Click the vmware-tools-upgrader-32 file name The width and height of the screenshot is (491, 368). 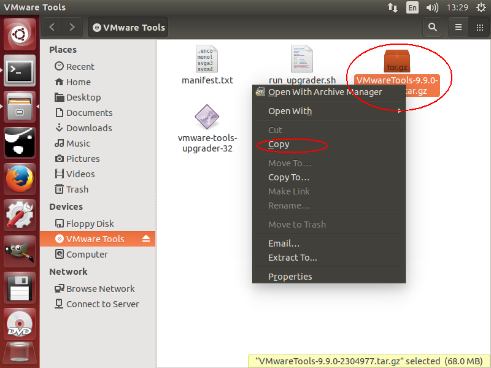tap(207, 143)
